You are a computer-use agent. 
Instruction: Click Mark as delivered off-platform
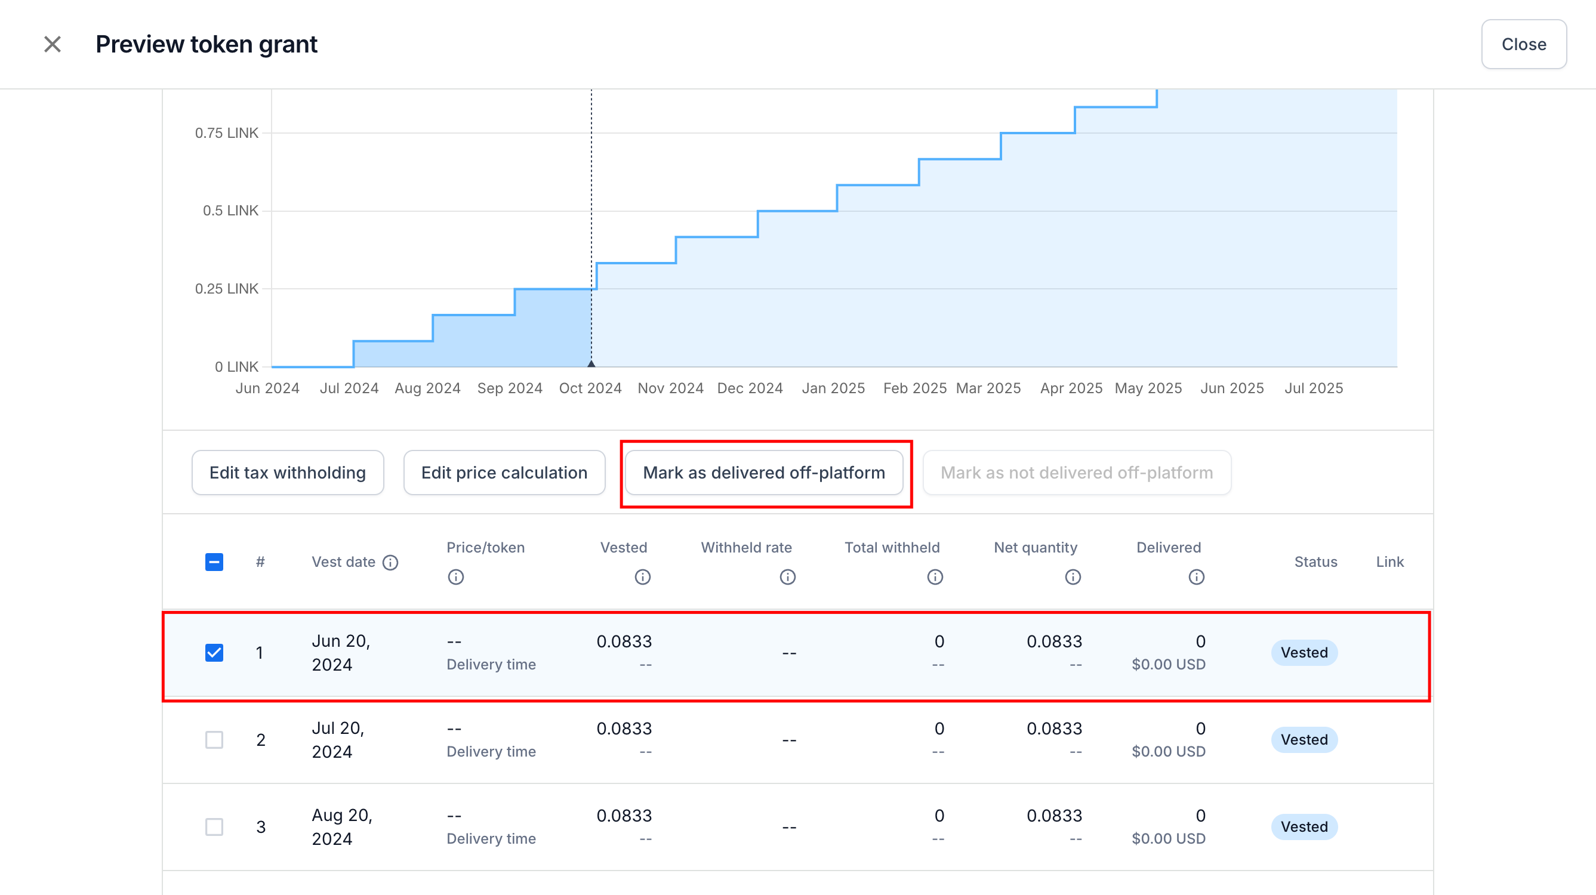pos(764,473)
